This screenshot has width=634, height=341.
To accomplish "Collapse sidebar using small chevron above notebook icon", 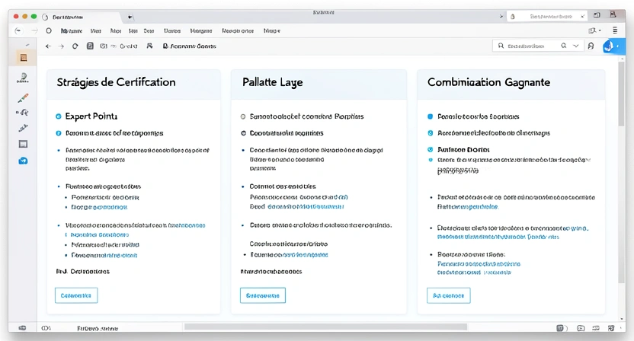I will (x=27, y=45).
